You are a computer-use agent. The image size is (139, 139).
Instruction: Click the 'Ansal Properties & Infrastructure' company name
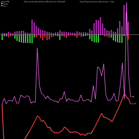pos(94,2)
